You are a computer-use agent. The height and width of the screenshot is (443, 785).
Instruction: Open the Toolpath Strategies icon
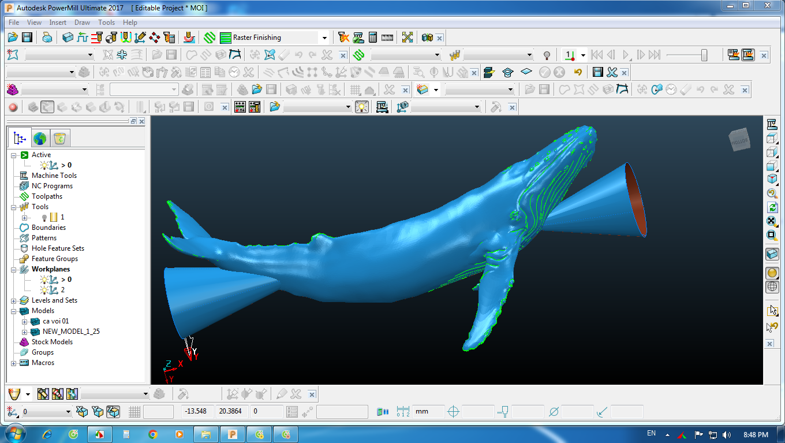[x=210, y=38]
